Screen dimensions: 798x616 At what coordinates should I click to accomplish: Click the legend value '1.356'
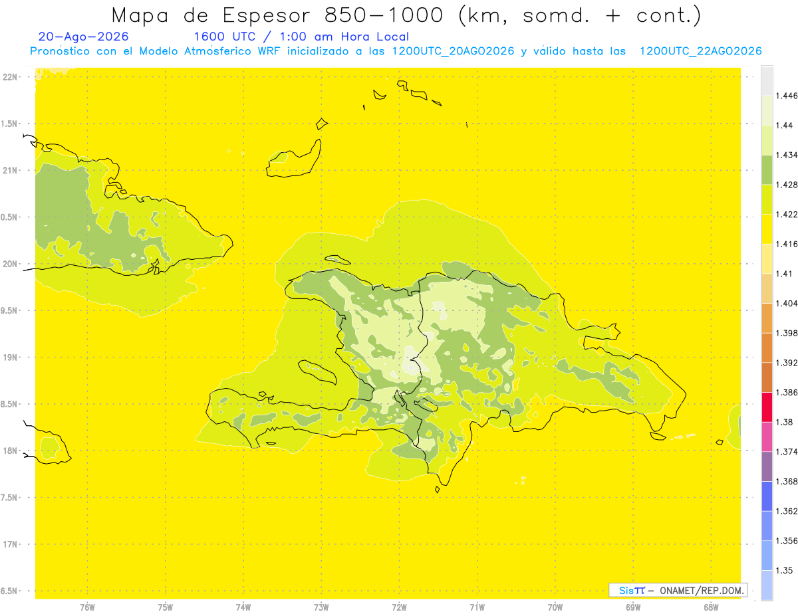tap(787, 541)
